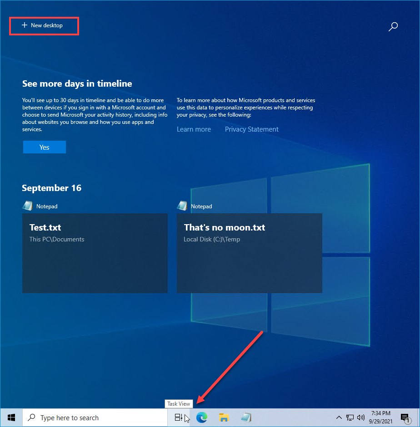Click the This PC\Documents path text
Screen dimensions: 420x427
click(57, 240)
